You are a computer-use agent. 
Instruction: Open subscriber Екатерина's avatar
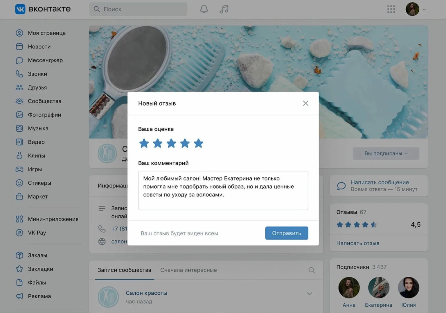tap(379, 288)
